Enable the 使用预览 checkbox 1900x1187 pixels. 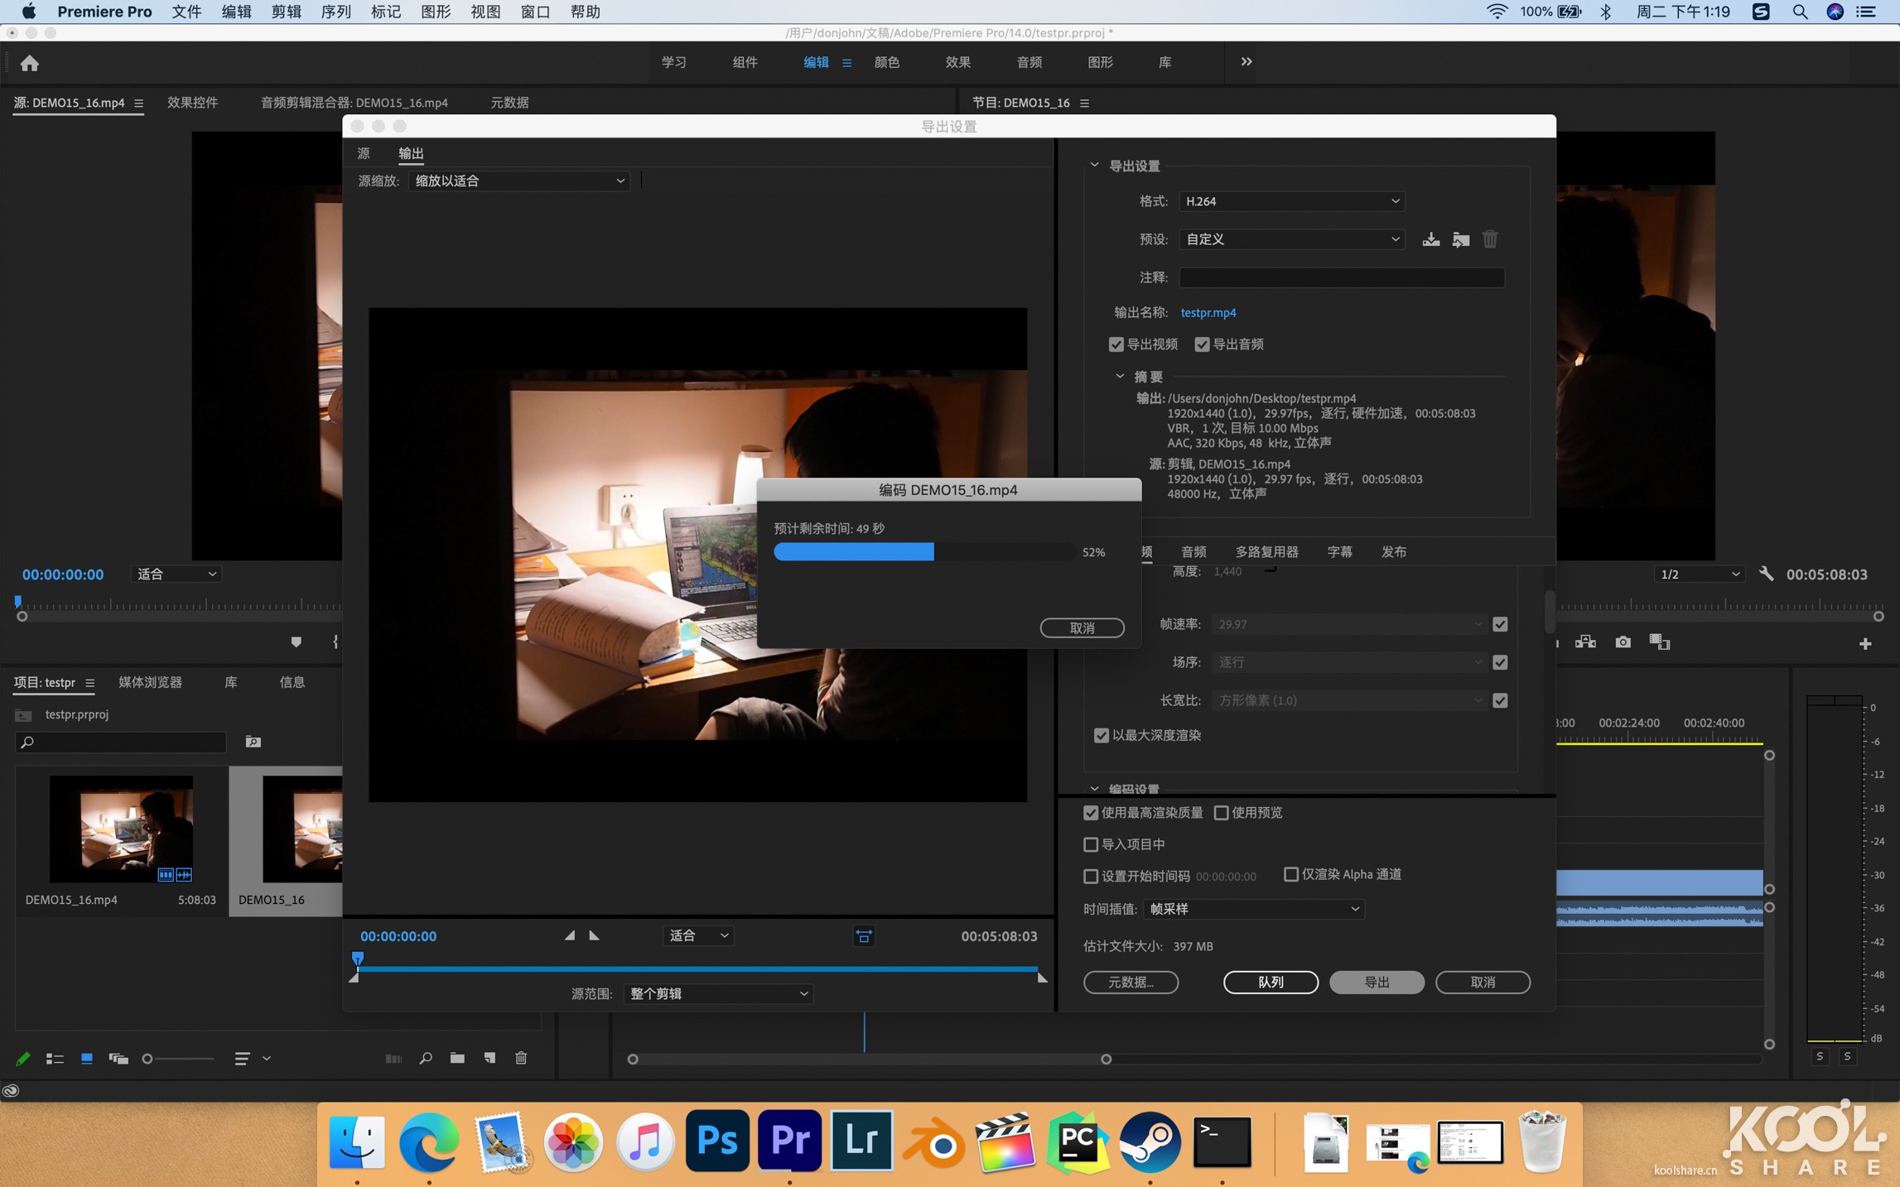point(1222,813)
